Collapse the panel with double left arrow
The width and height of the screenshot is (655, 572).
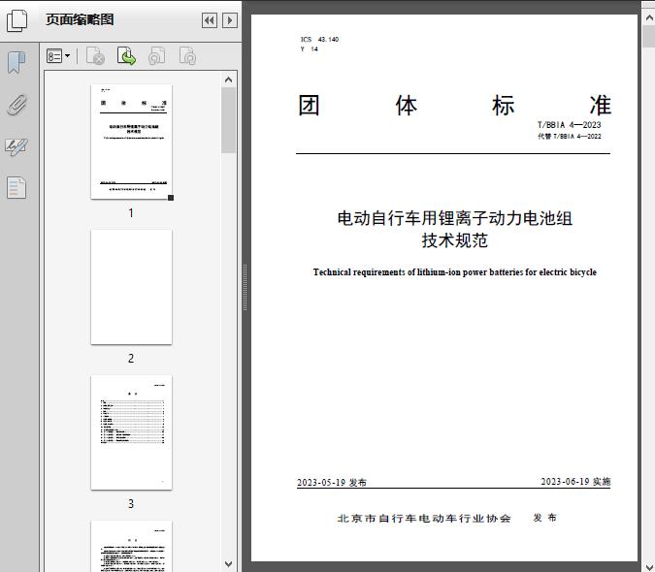[x=210, y=20]
